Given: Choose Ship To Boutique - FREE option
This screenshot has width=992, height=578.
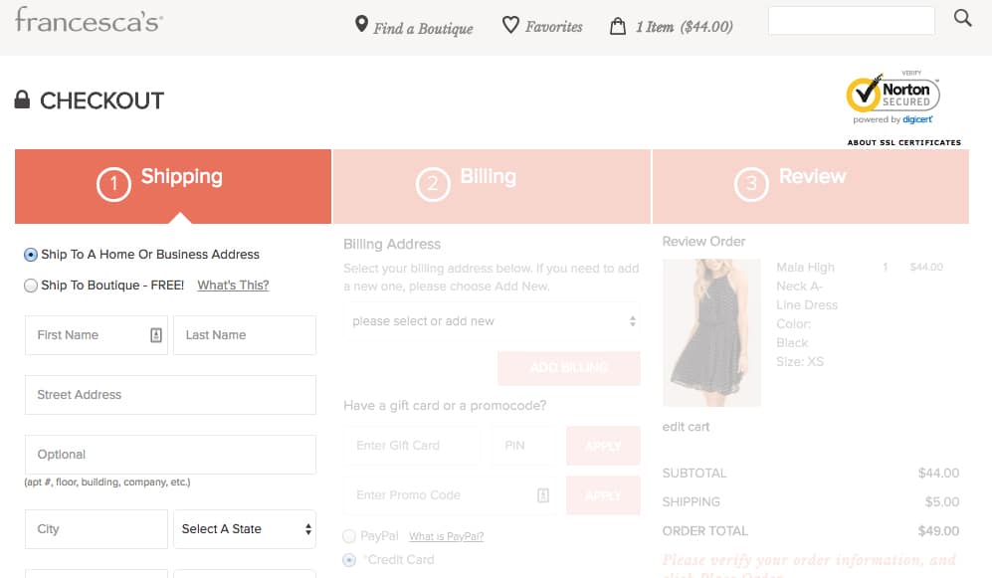Looking at the screenshot, I should coord(31,287).
